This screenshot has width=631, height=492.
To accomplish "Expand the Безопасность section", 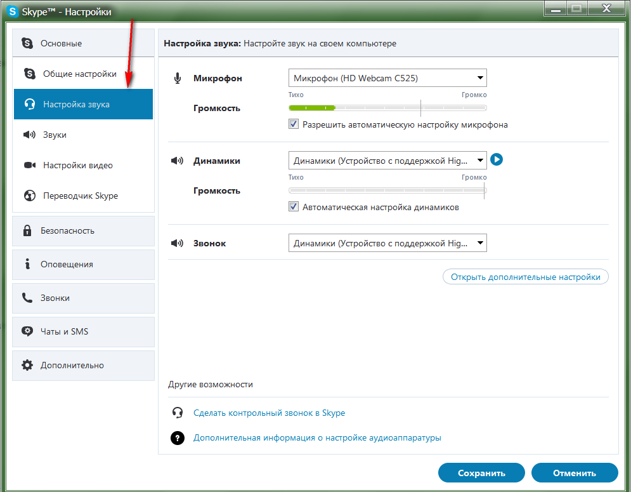I will (x=83, y=231).
